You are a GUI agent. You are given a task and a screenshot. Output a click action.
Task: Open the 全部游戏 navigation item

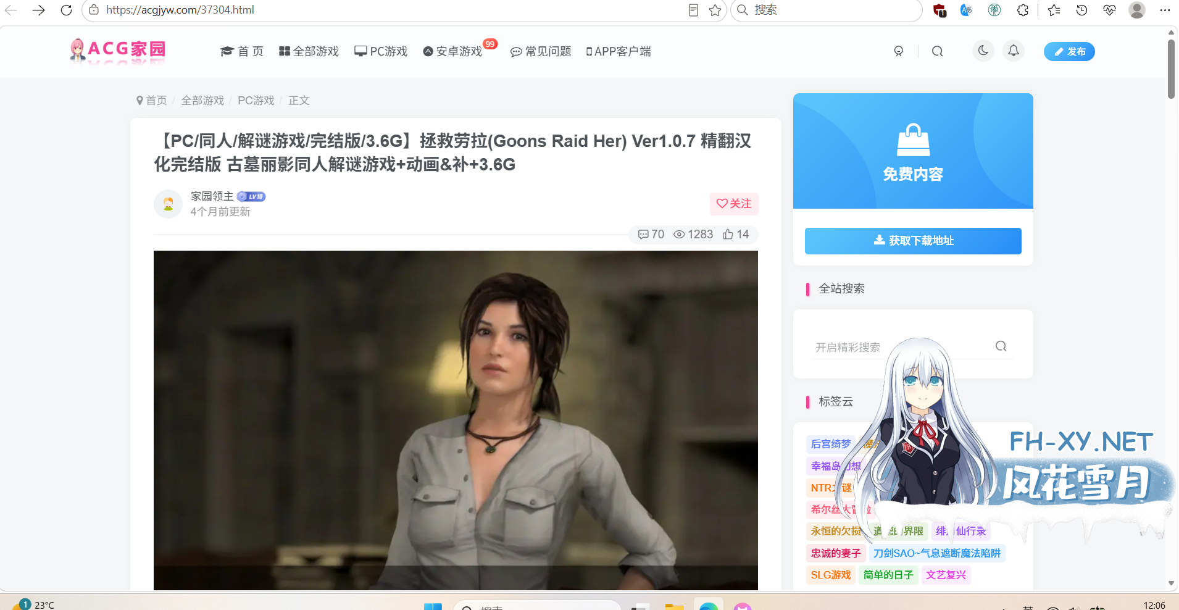(x=309, y=51)
